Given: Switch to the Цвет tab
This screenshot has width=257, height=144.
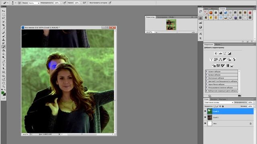Looking at the screenshot, I should pos(206,8).
